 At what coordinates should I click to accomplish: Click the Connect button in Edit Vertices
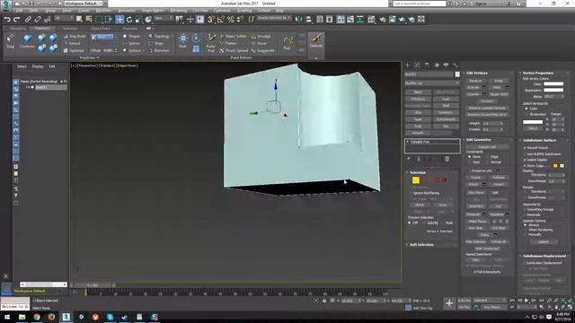(x=487, y=101)
